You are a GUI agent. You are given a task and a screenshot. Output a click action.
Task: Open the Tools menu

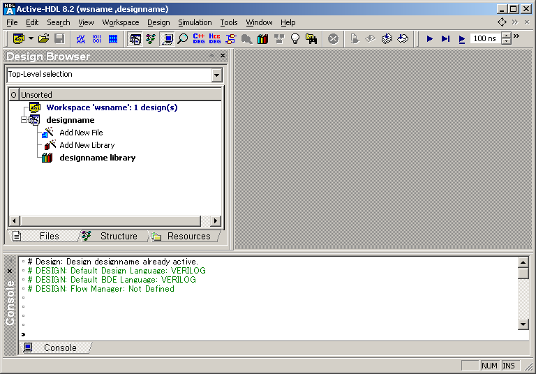tap(229, 22)
